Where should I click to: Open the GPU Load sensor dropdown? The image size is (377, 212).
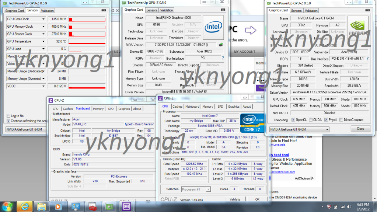pos(43,49)
